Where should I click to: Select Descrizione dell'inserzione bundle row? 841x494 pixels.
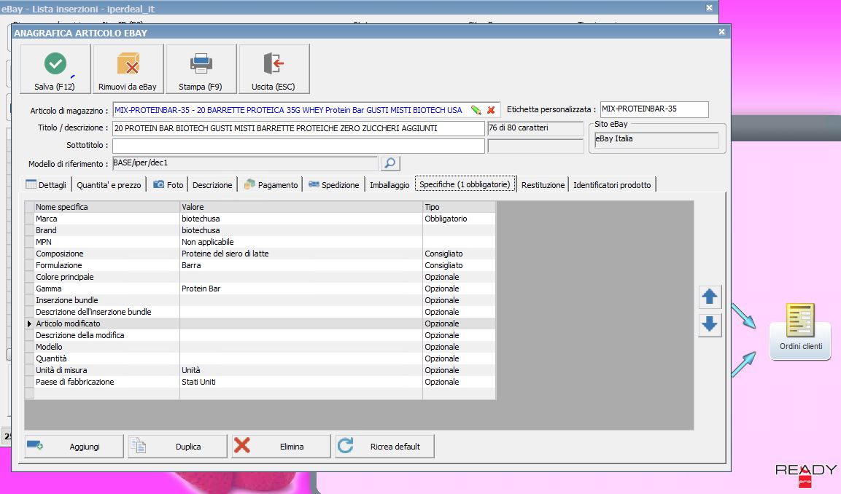(260, 312)
